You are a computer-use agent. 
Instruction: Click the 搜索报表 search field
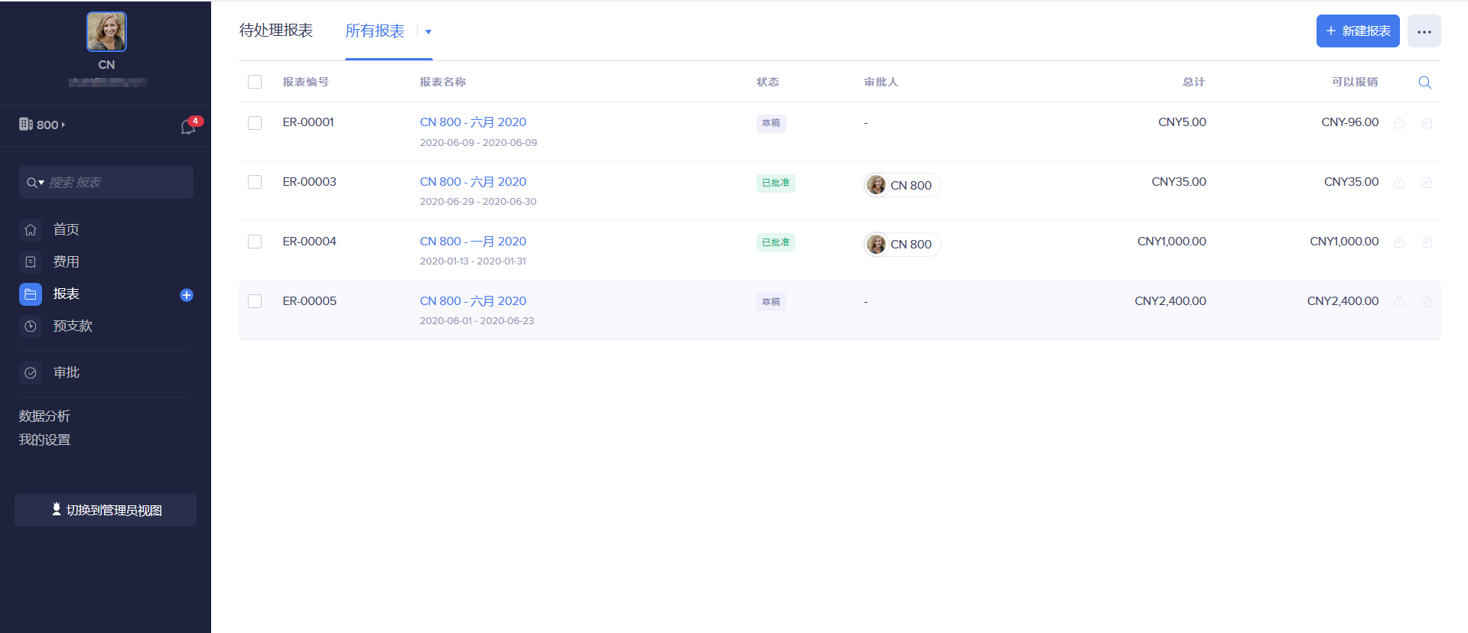click(x=115, y=183)
